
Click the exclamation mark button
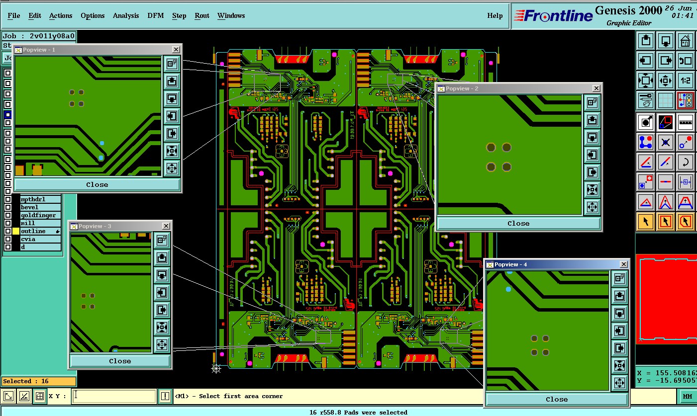165,396
